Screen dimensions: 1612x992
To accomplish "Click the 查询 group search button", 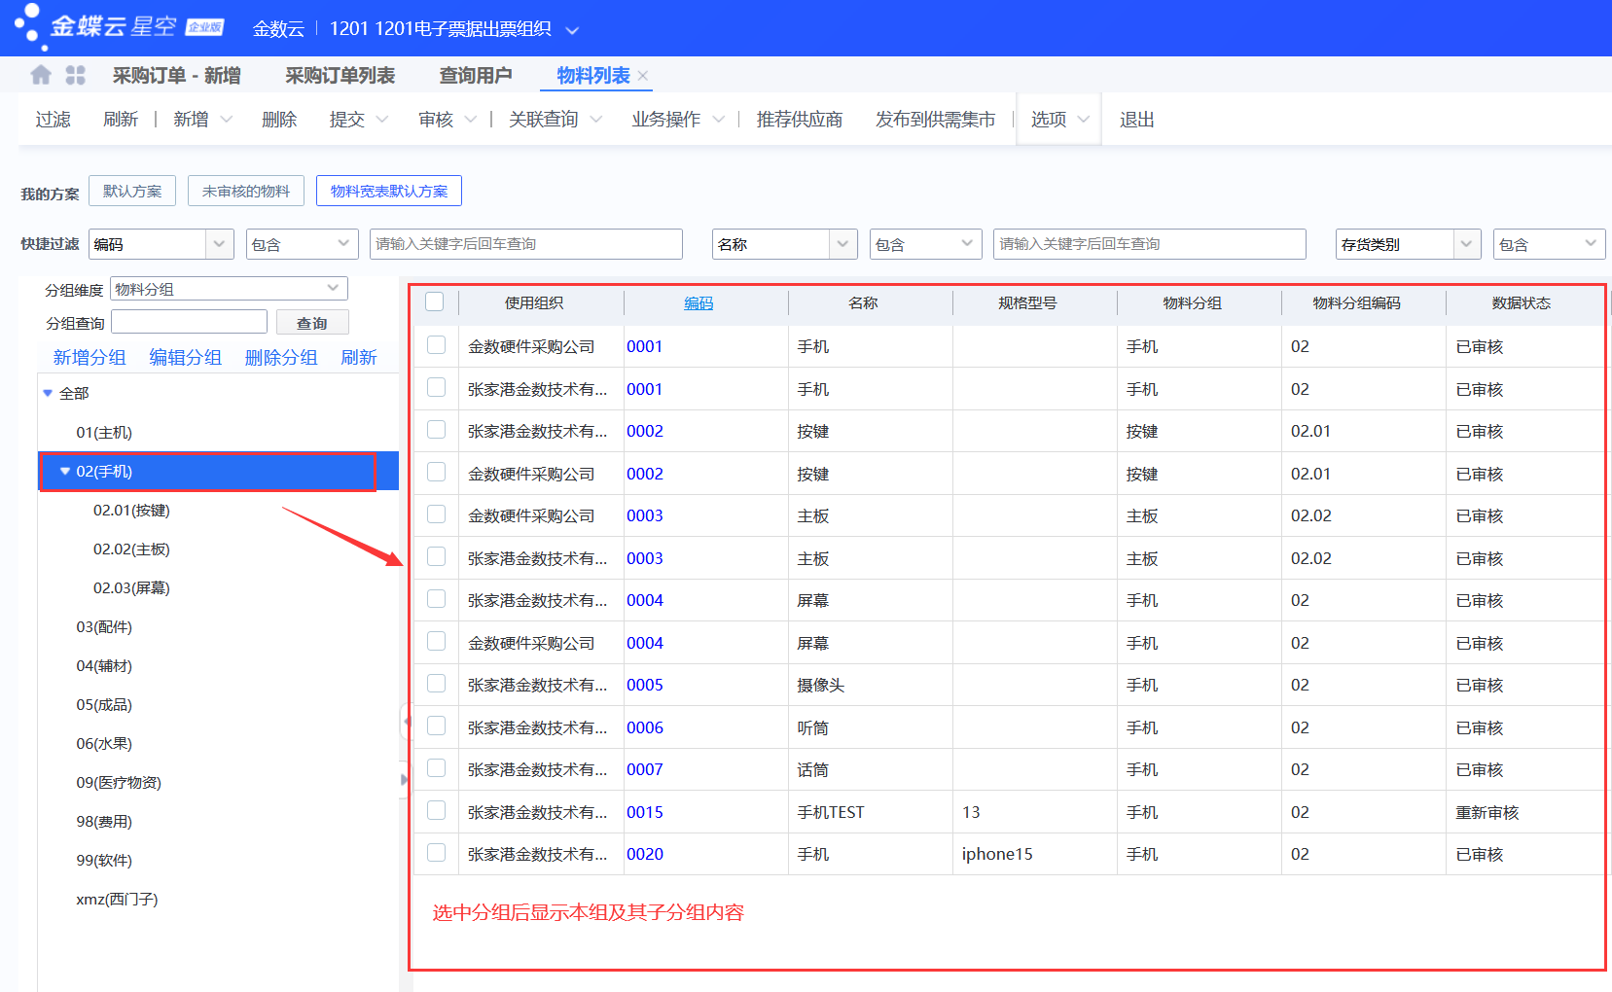I will tap(312, 323).
